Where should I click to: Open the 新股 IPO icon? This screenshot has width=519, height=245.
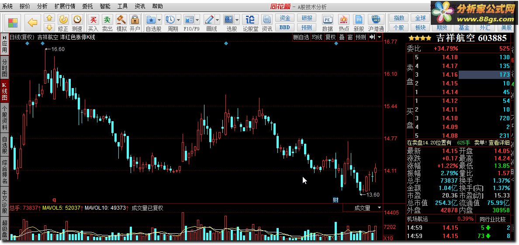click(359, 23)
